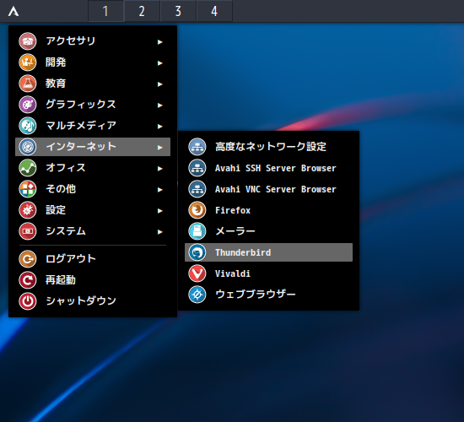Select the 開発 development category
The width and height of the screenshot is (464, 422).
tap(93, 62)
